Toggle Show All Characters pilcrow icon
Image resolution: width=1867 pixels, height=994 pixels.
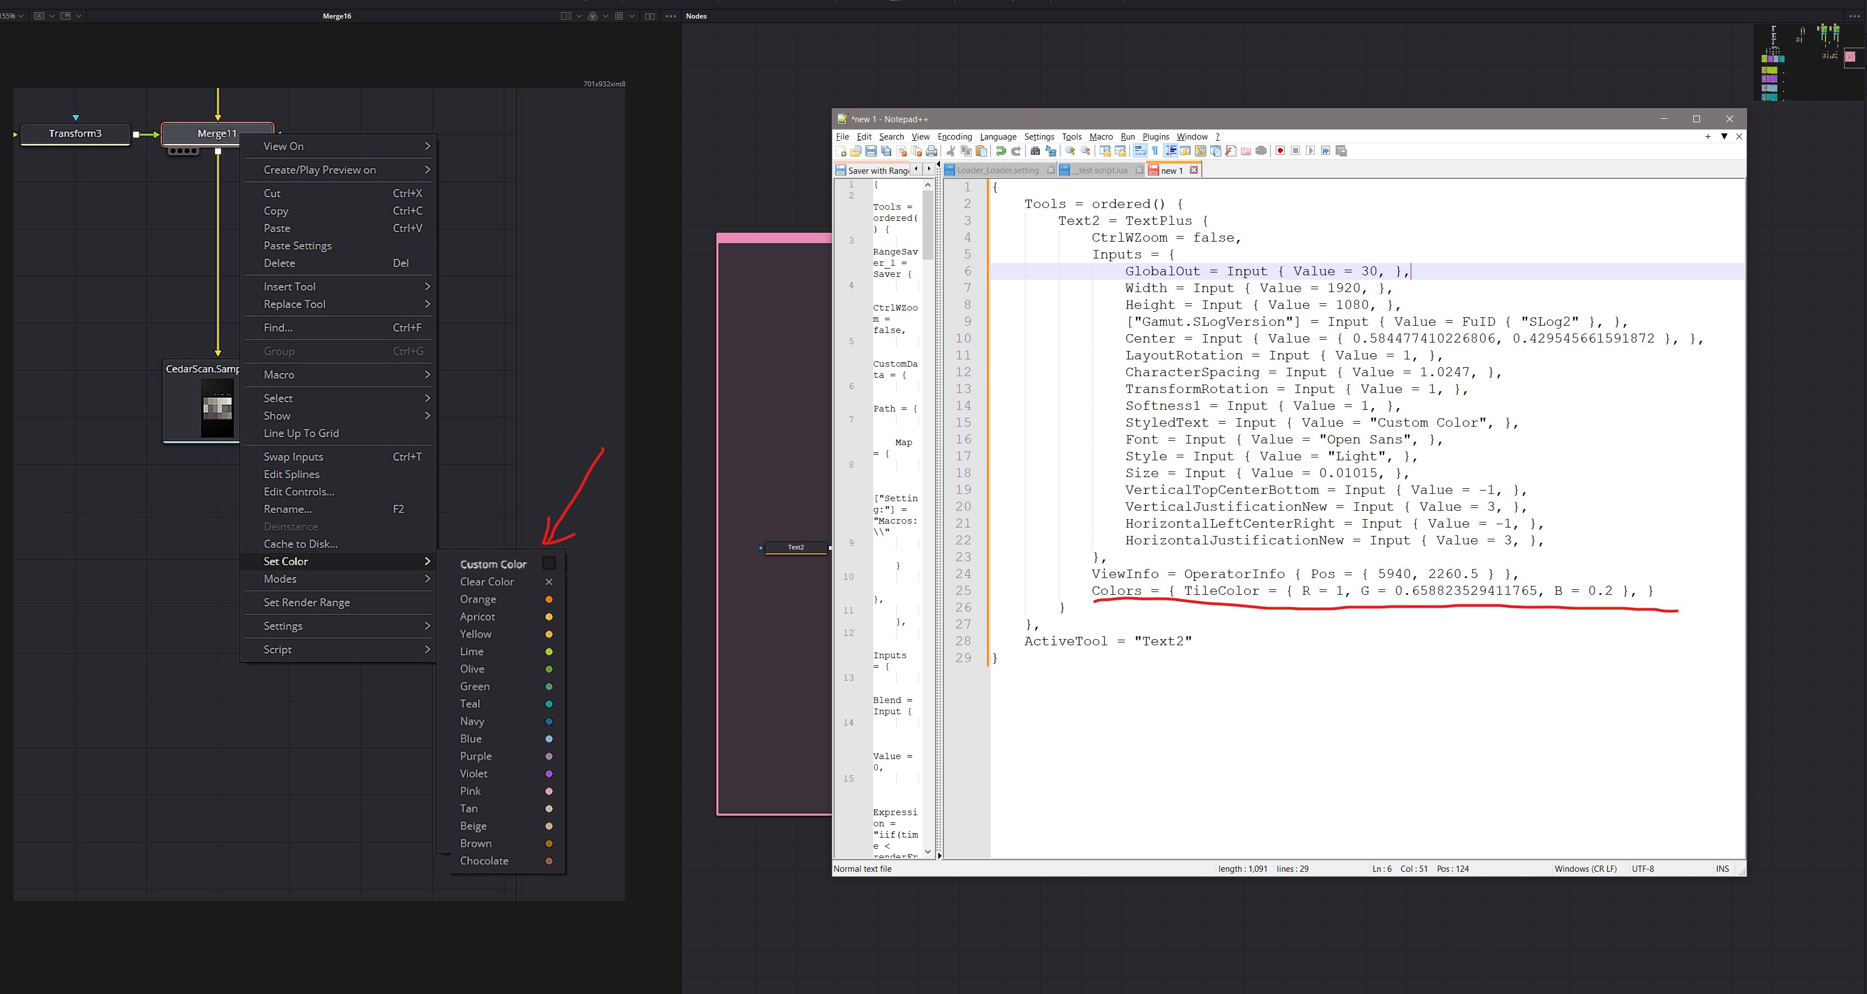click(1155, 151)
